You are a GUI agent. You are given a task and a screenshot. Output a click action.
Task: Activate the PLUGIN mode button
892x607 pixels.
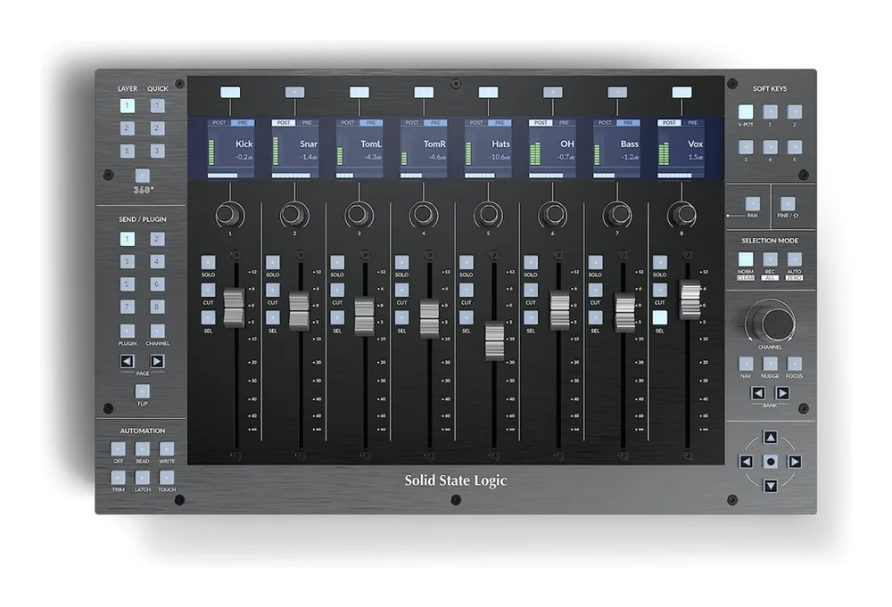(127, 332)
